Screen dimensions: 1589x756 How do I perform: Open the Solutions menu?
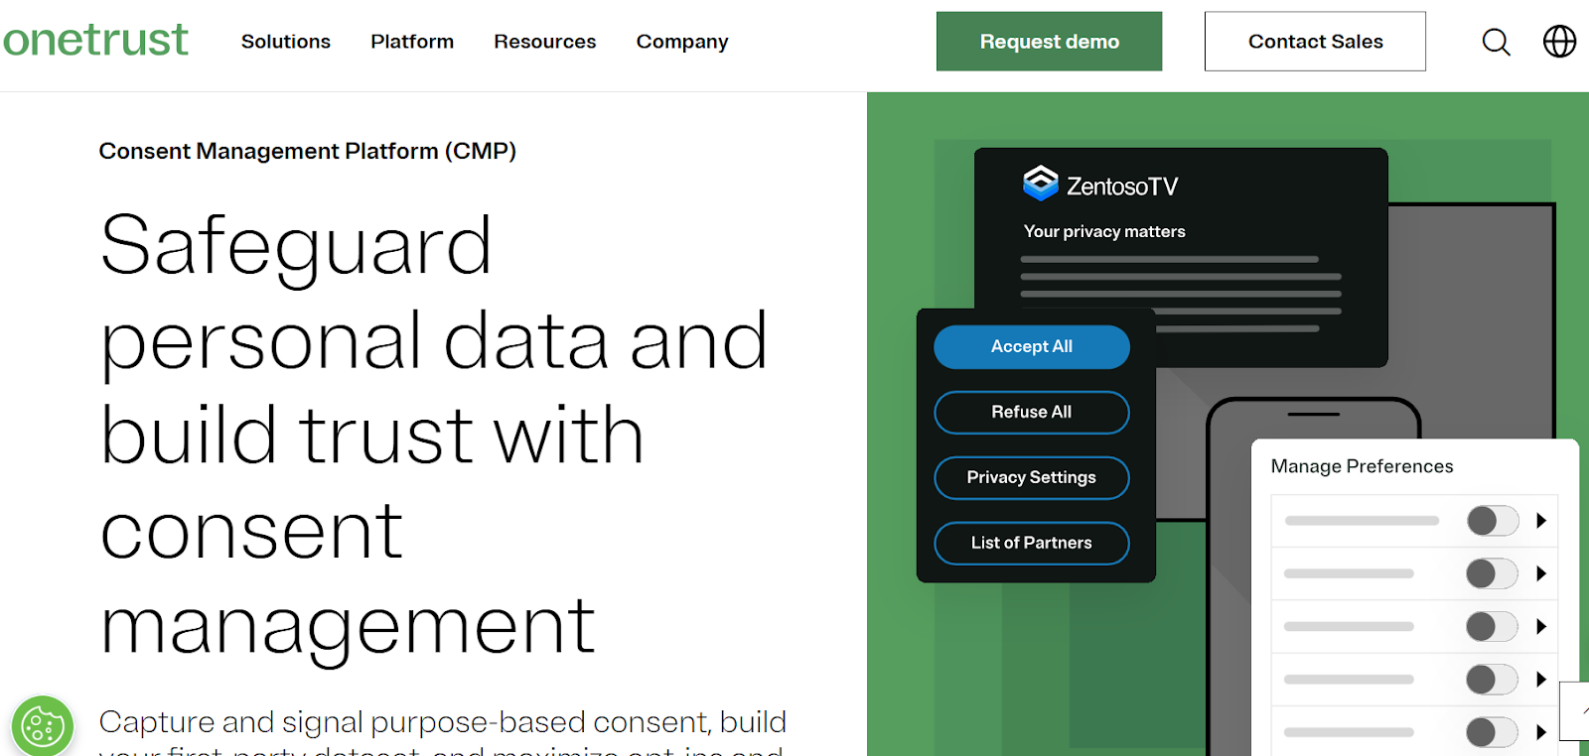click(x=286, y=42)
